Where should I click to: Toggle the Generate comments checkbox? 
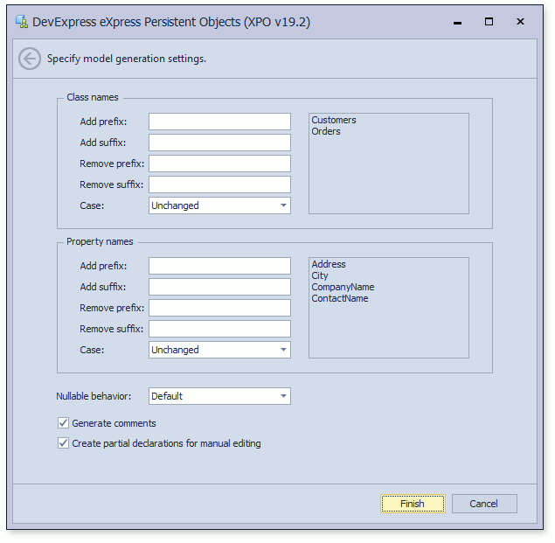tap(63, 423)
